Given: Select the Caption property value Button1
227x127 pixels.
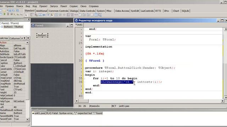Looking at the screenshot, I should click(20, 63).
